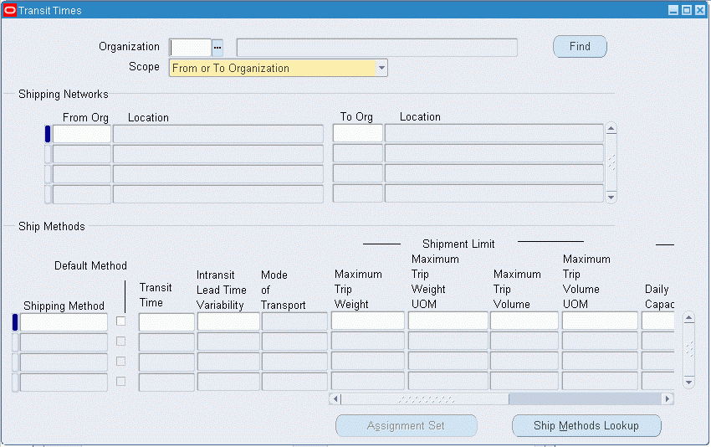Click the first Transit Time field
The width and height of the screenshot is (711, 447).
166,322
